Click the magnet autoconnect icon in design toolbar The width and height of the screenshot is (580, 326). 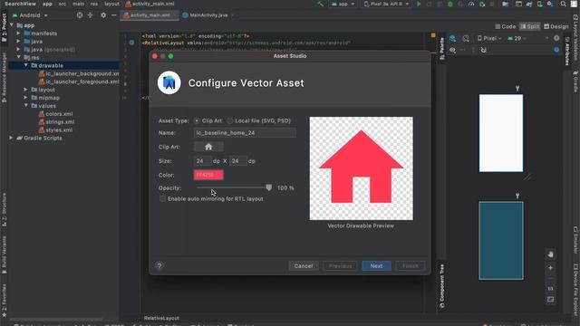(483, 50)
